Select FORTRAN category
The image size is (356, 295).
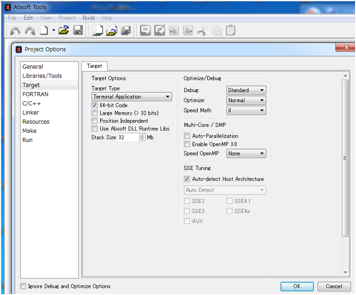49,94
